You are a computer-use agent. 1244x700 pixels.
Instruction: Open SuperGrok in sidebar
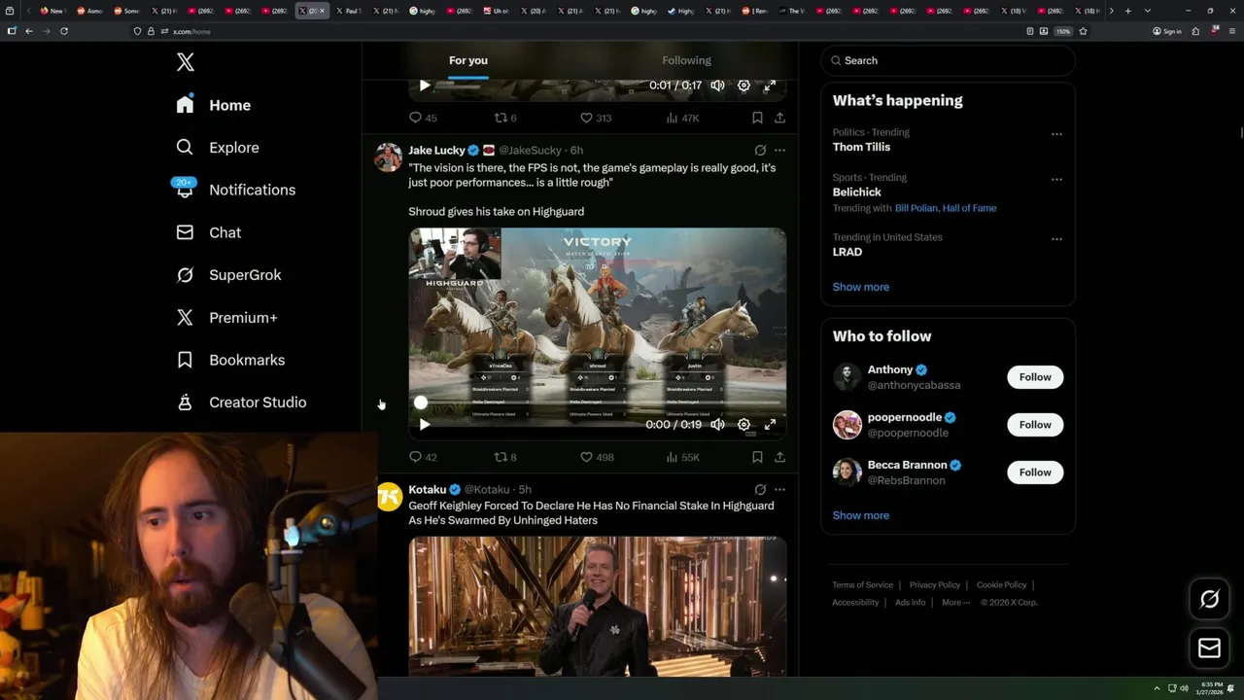(x=229, y=275)
